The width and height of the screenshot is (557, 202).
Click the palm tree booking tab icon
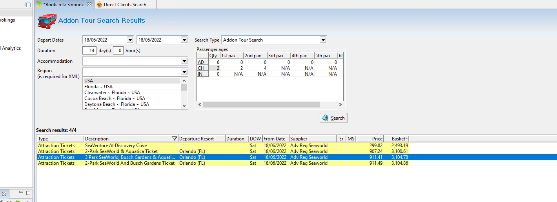click(39, 4)
